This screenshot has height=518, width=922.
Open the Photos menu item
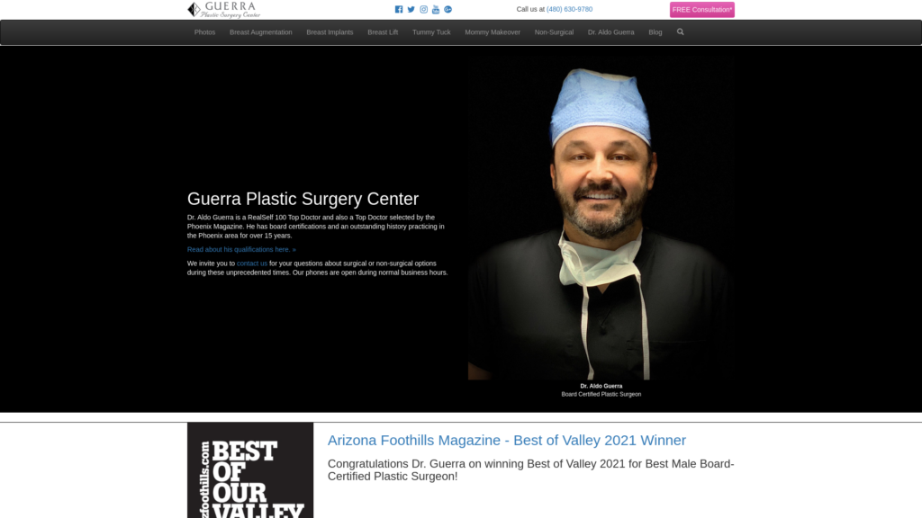pyautogui.click(x=204, y=32)
